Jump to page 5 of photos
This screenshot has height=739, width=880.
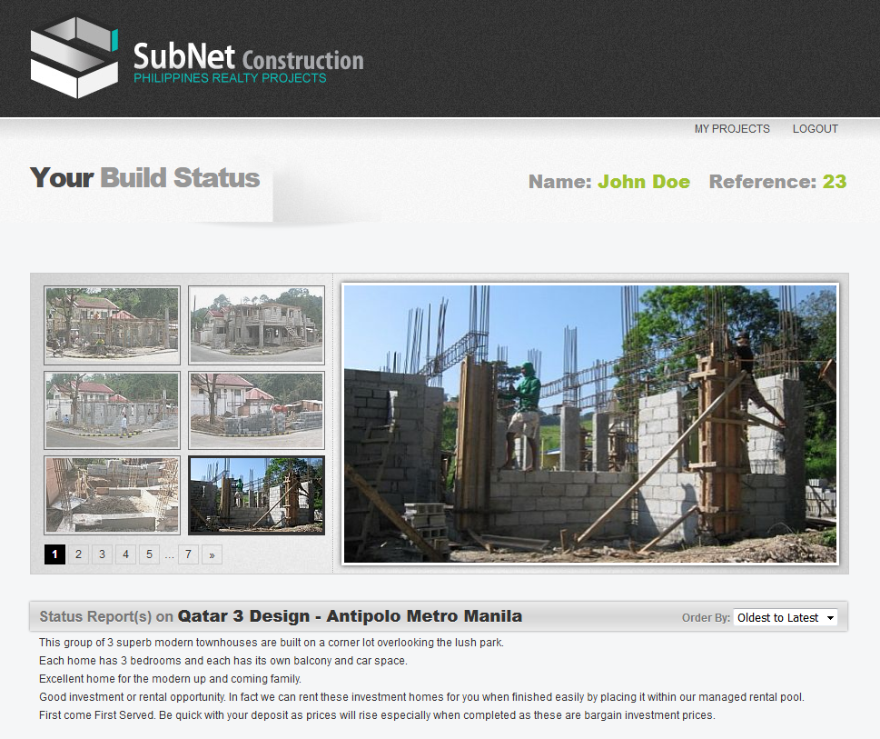click(149, 554)
